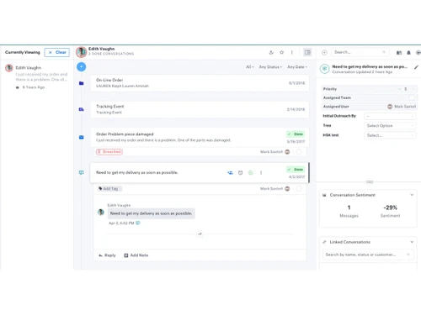Click the Assigned Team circle selector

click(412, 97)
